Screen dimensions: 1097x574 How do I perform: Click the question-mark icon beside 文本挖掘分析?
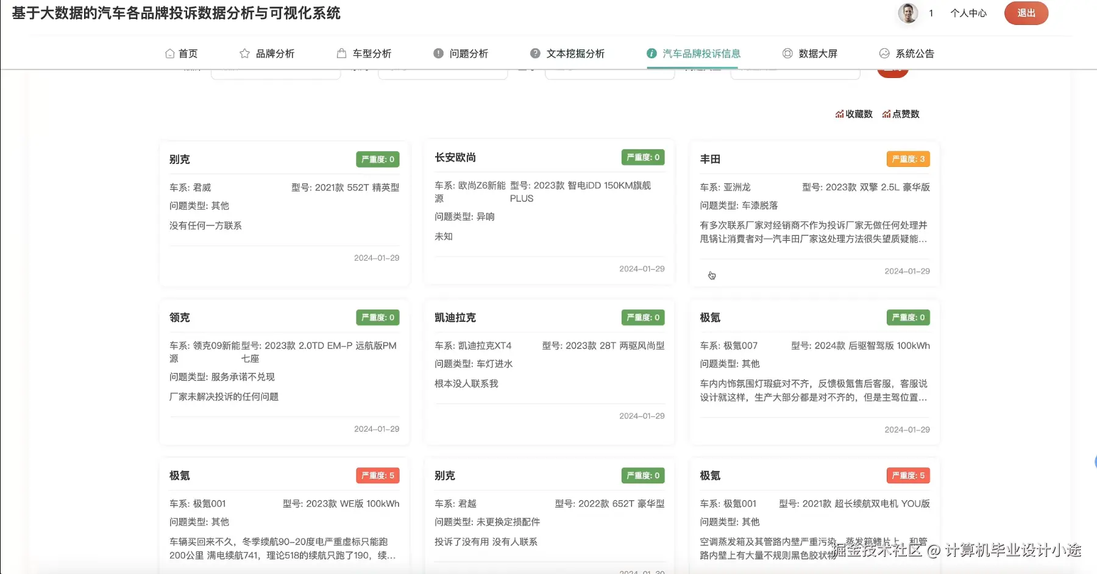[x=534, y=53]
